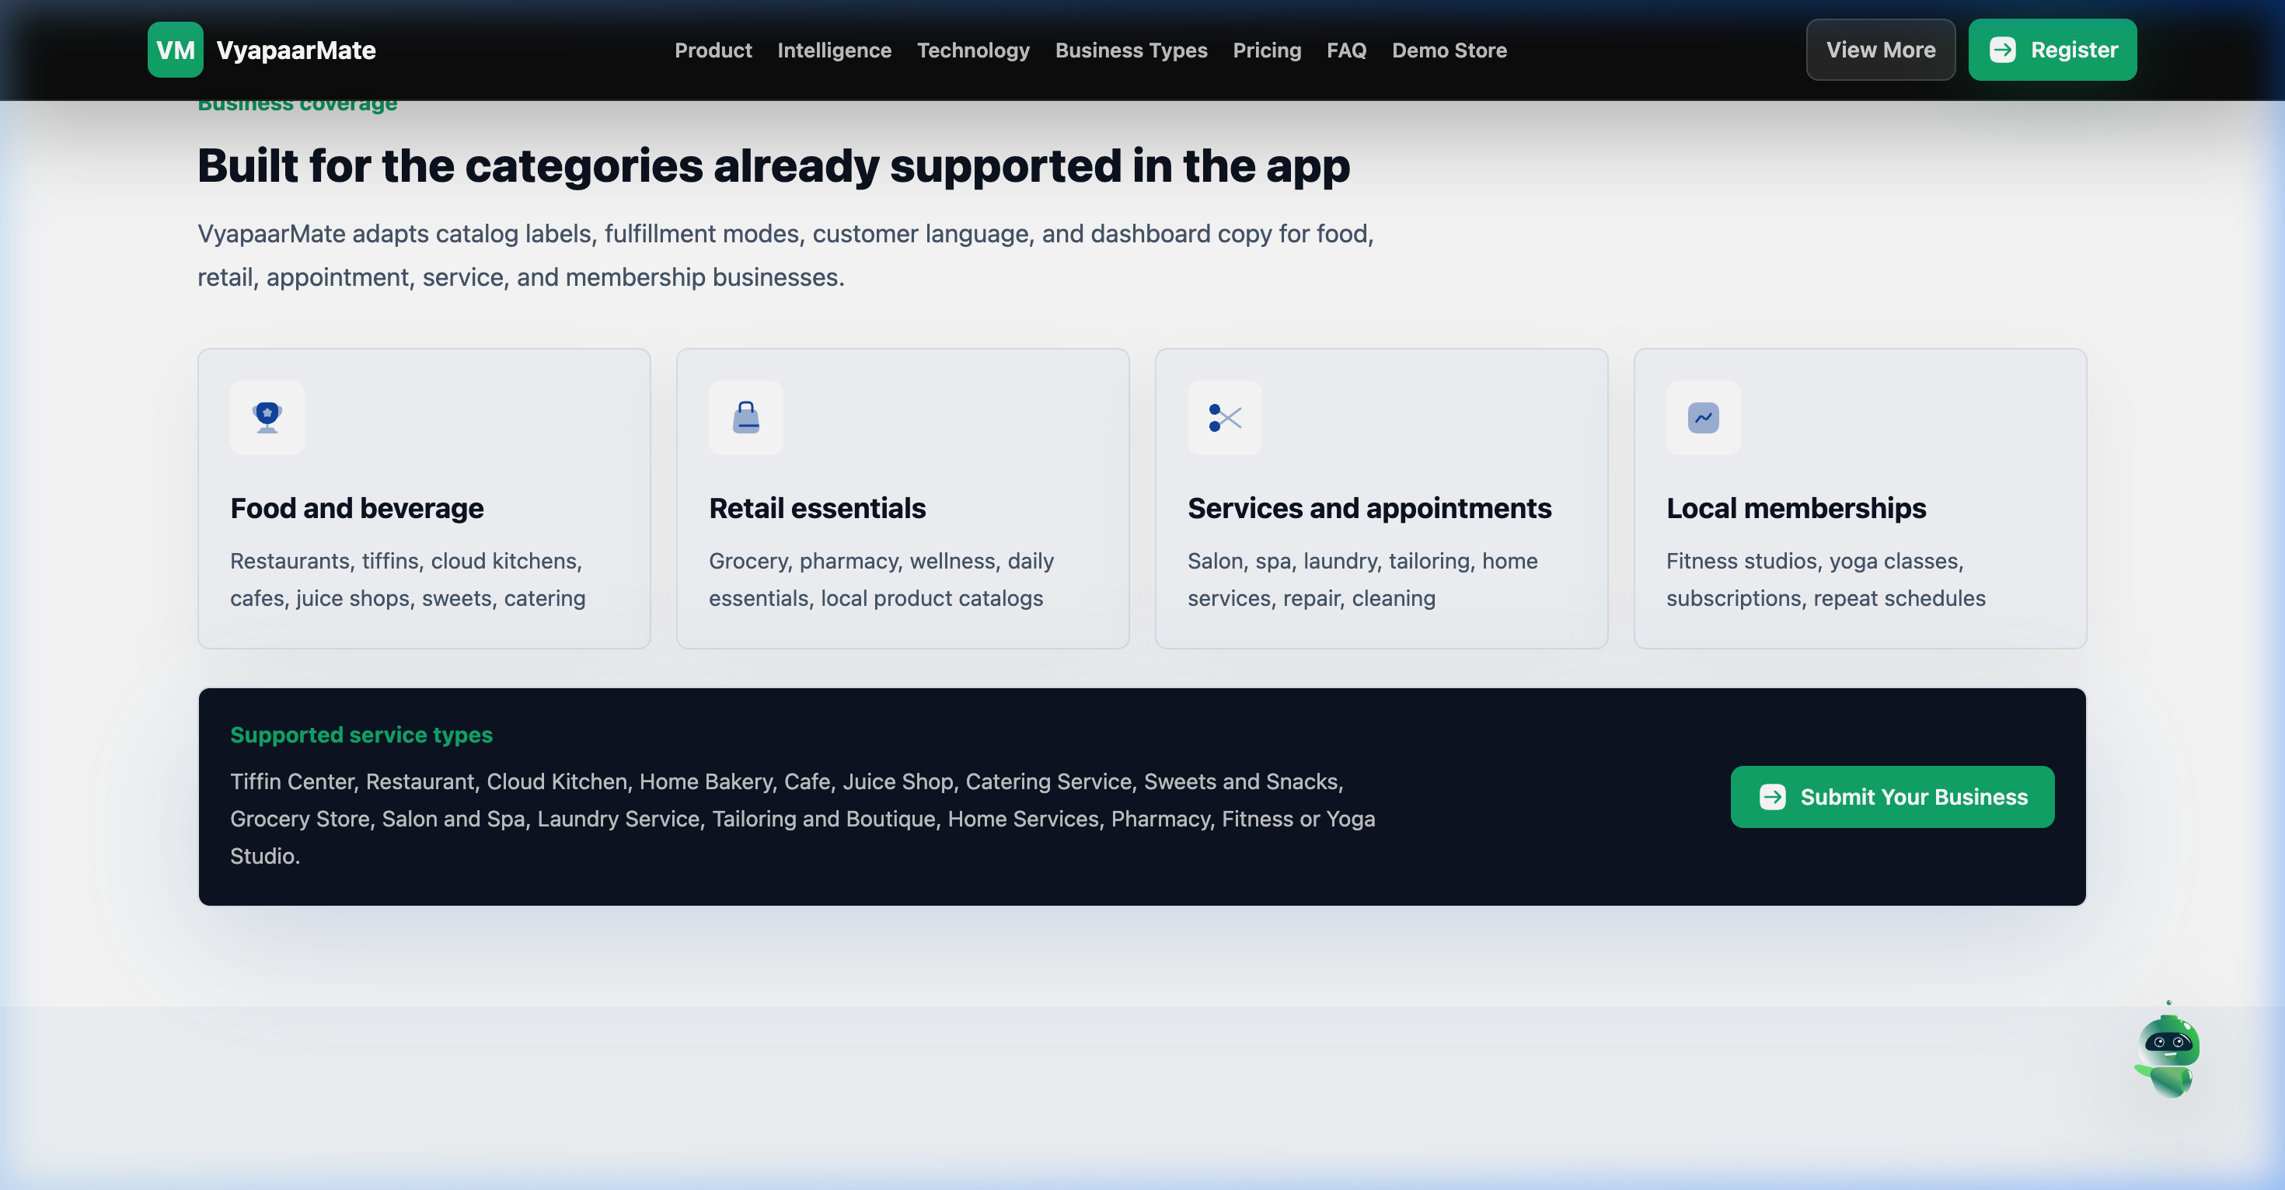This screenshot has height=1190, width=2285.
Task: Select the Local memberships card heading
Action: (1796, 508)
